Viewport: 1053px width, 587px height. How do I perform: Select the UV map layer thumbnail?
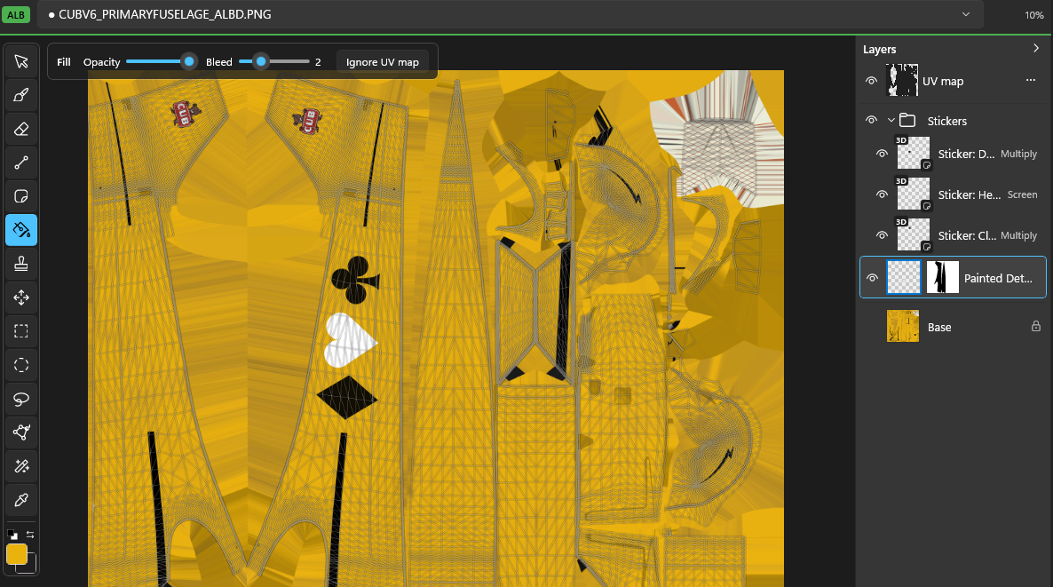[x=902, y=81]
